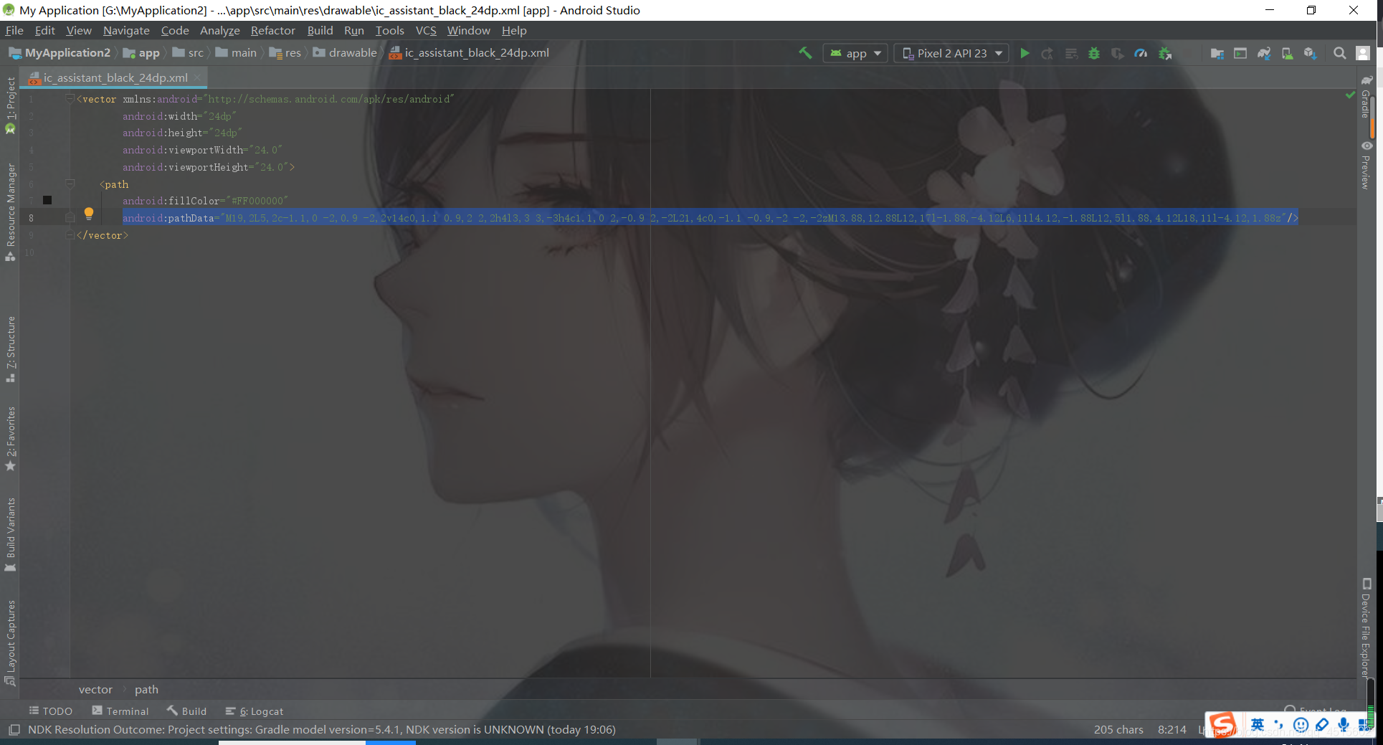Click the Make Project hammer icon
Viewport: 1383px width, 745px height.
pyautogui.click(x=805, y=53)
